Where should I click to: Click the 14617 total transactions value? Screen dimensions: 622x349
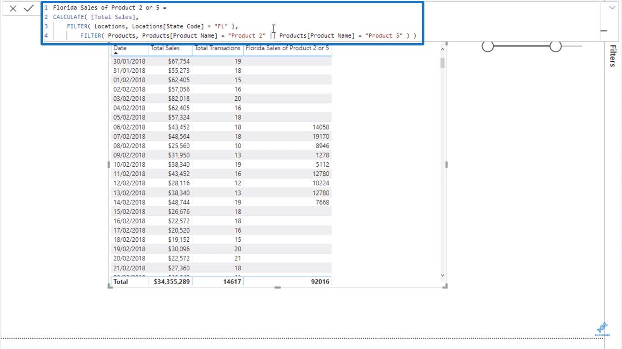click(232, 282)
